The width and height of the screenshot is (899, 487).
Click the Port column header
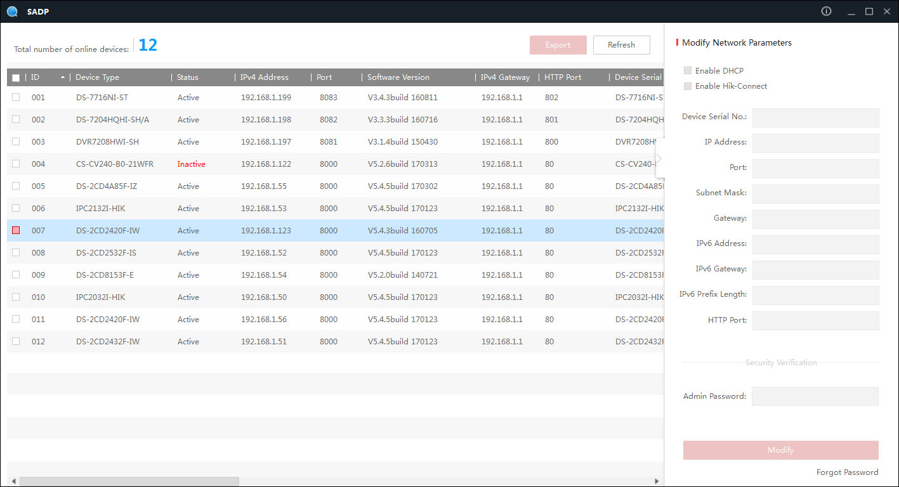pyautogui.click(x=324, y=77)
